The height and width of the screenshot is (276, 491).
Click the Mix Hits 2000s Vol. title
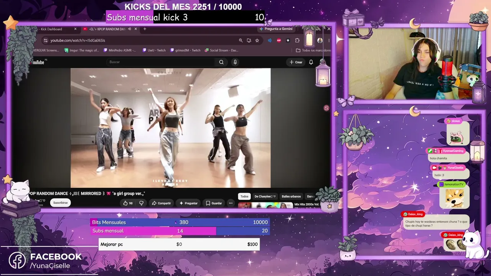[307, 205]
